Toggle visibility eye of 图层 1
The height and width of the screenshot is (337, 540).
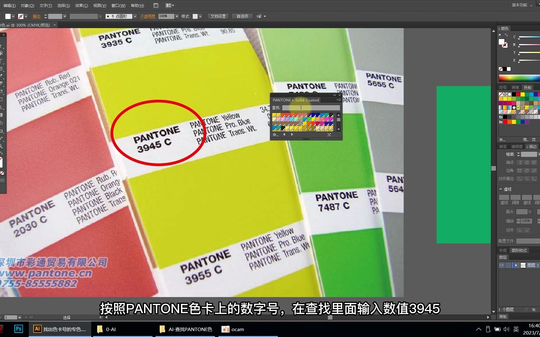tap(502, 265)
